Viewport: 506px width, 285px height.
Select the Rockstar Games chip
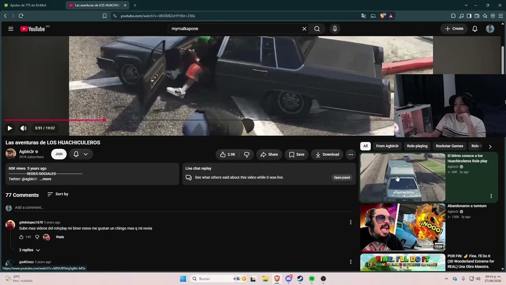(449, 146)
